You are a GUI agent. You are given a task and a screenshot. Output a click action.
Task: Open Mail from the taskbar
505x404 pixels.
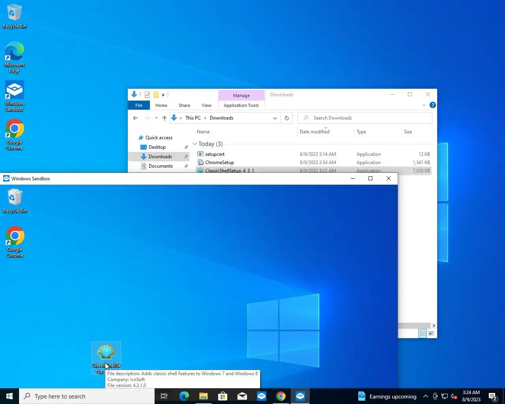(x=242, y=396)
